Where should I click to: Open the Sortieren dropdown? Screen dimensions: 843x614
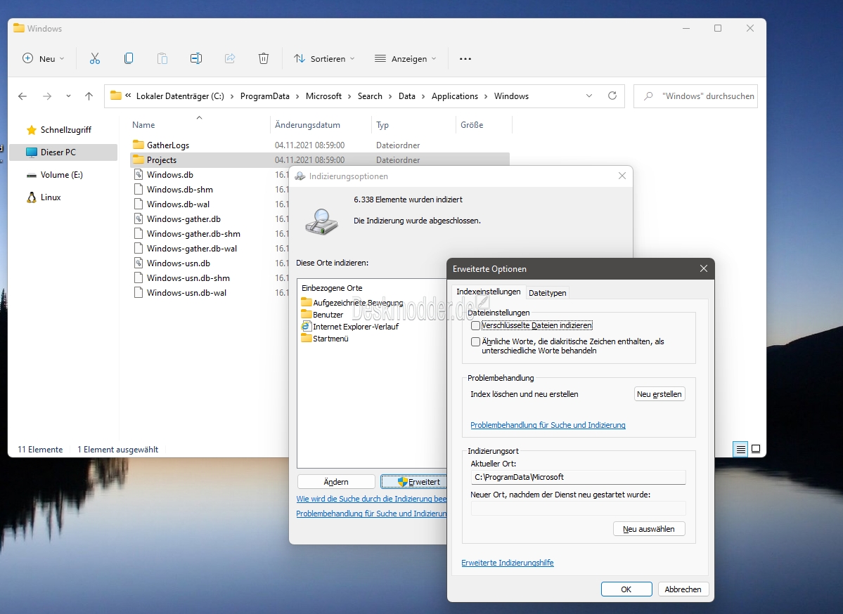[x=324, y=58]
